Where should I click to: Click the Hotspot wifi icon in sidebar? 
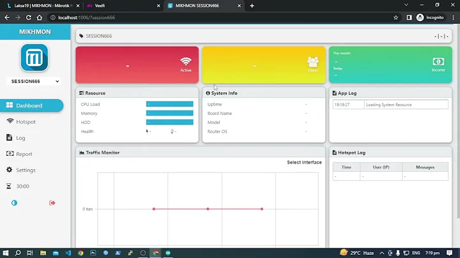10,121
